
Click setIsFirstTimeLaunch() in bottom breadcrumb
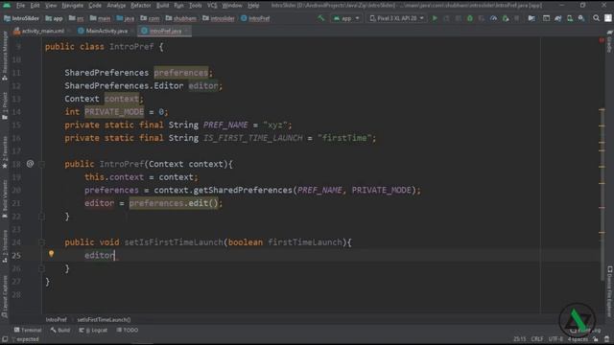pyautogui.click(x=104, y=320)
